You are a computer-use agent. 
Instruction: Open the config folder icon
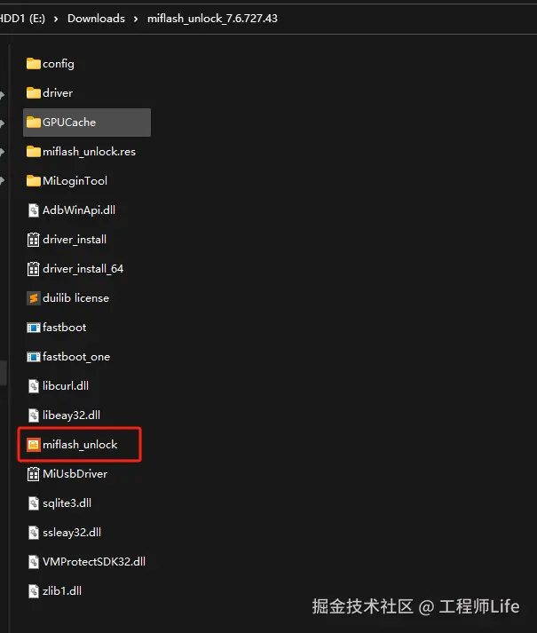pos(34,64)
